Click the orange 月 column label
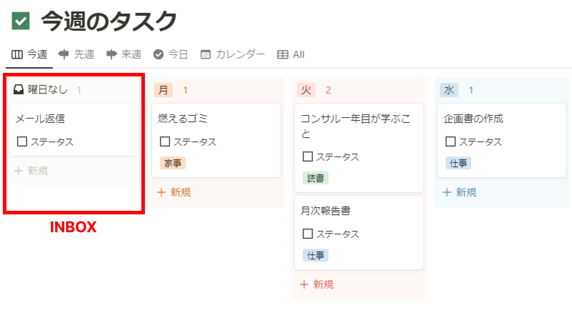Viewport: 572px width, 323px height. click(x=163, y=90)
